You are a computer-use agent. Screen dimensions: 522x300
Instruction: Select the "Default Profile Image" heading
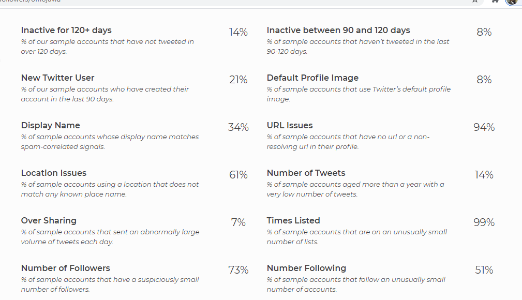click(x=312, y=78)
